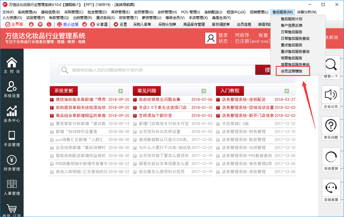Select 售后服务计划 menu entry
Image resolution: width=344 pixels, height=217 pixels.
[291, 19]
